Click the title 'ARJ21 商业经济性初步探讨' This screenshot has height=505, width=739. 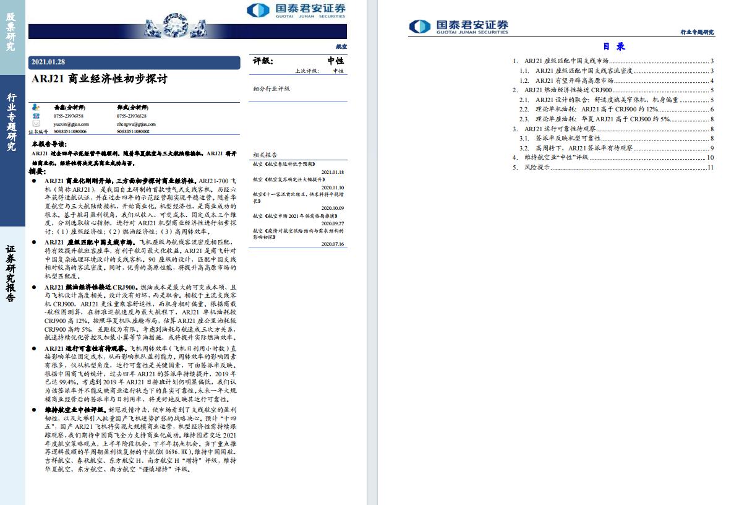[x=99, y=79]
